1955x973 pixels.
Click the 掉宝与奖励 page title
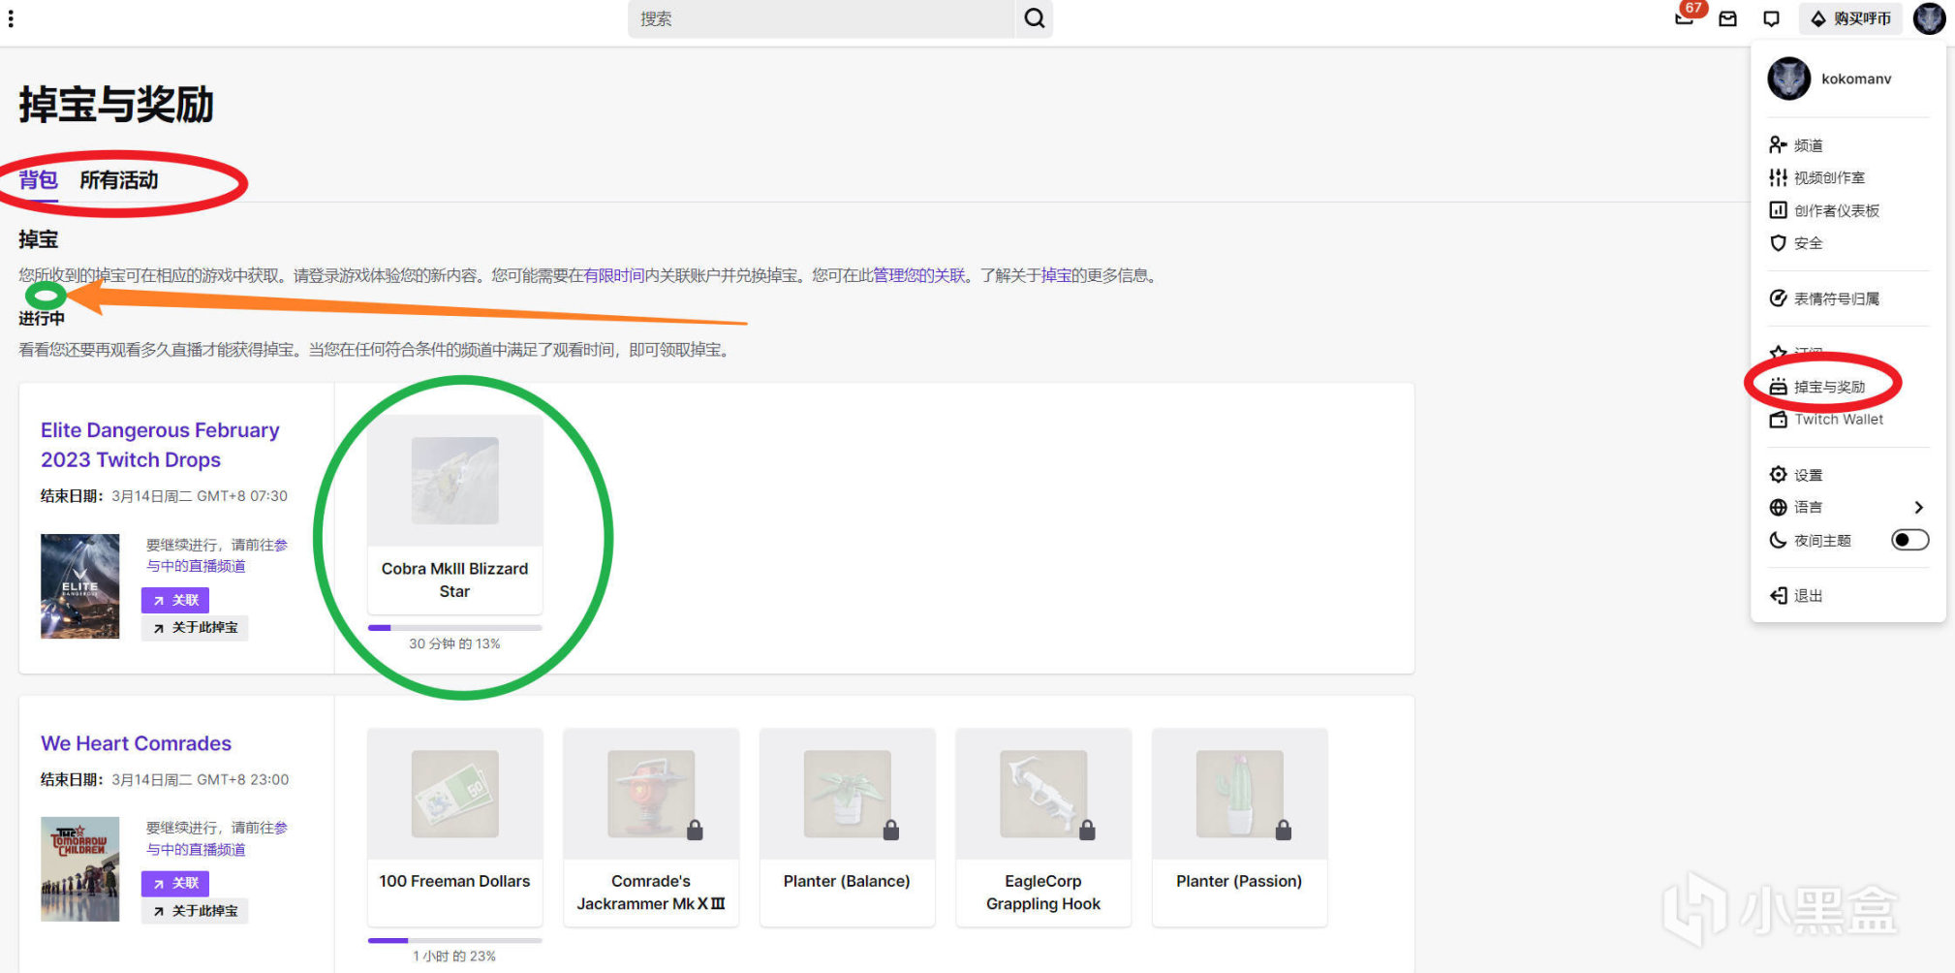coord(116,105)
